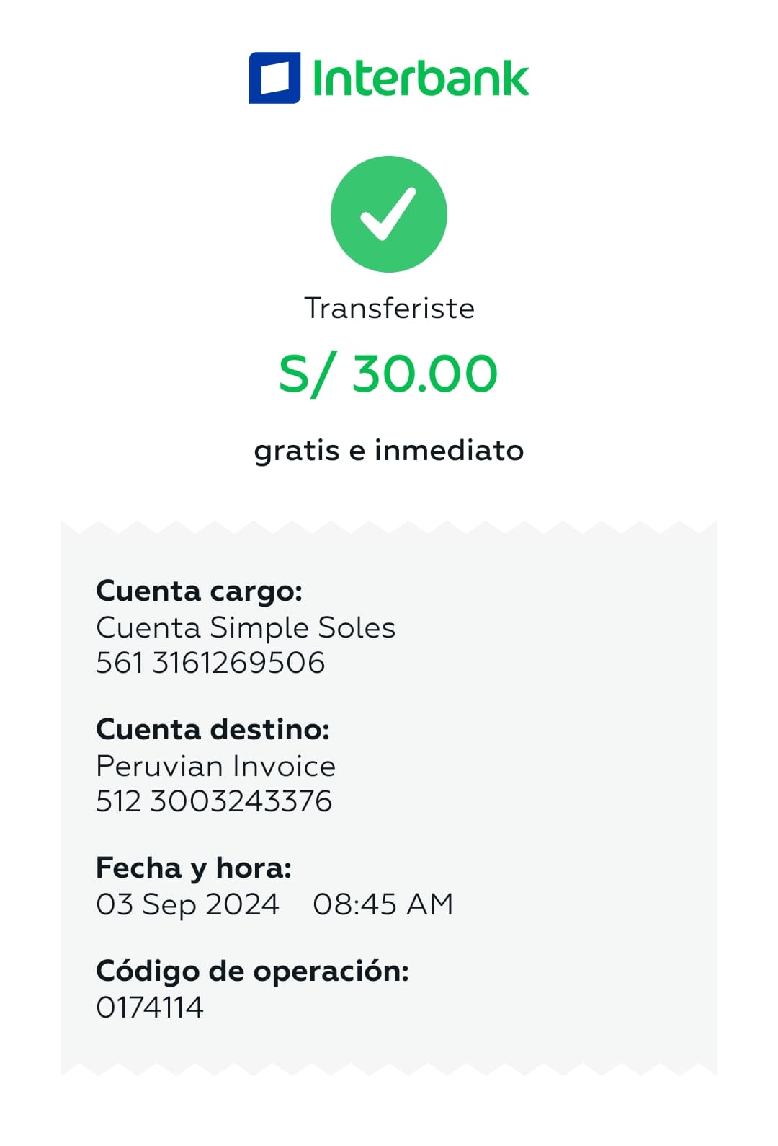Screen dimensions: 778x1146
Task: Select operation code 0174114
Action: pyautogui.click(x=150, y=1008)
